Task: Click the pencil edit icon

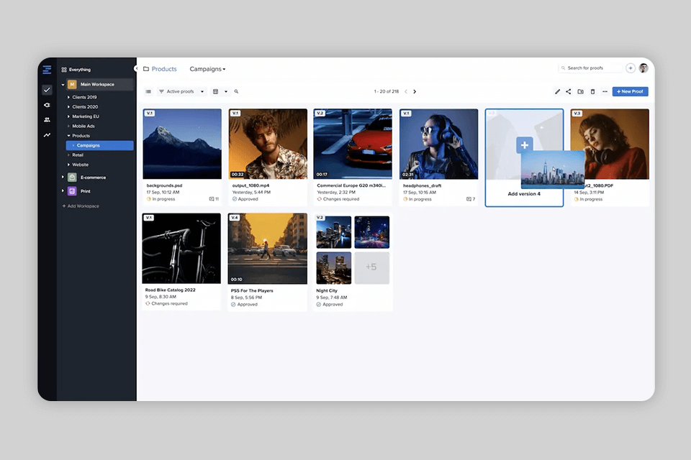Action: 557,91
